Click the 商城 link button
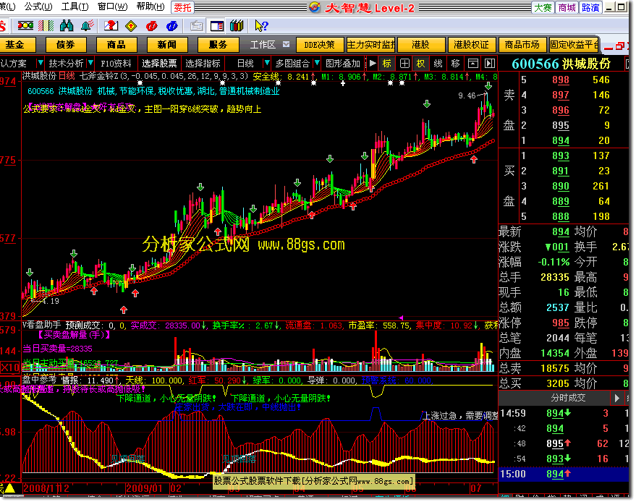 567,7
